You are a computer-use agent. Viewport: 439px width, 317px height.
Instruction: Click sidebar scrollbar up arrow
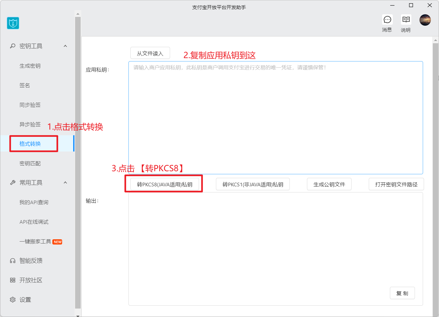(x=78, y=14)
